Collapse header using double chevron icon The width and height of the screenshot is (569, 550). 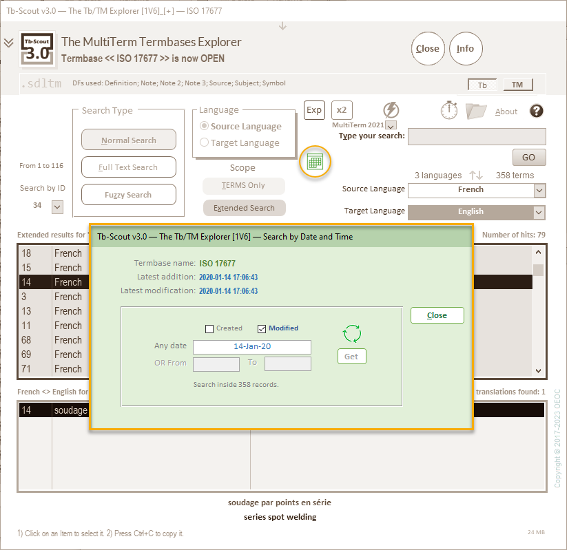point(8,43)
